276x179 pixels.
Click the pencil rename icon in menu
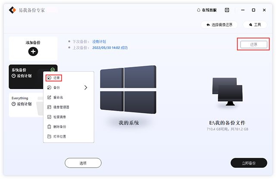pos(49,97)
